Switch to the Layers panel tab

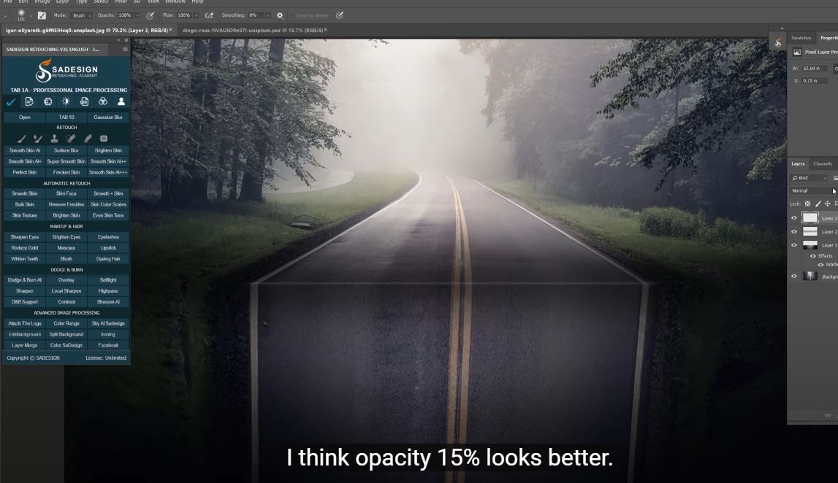[x=798, y=164]
